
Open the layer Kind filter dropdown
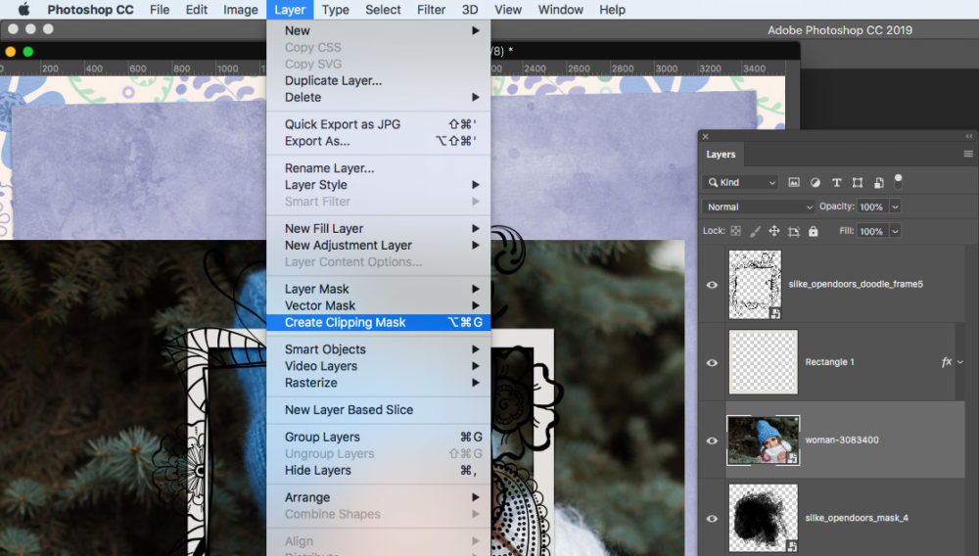[740, 182]
